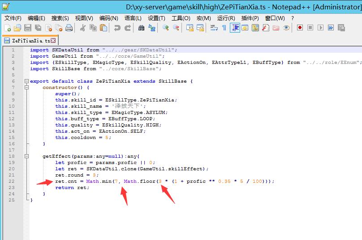Save the current file via toolbar
362x240 pixels.
pyautogui.click(x=27, y=28)
